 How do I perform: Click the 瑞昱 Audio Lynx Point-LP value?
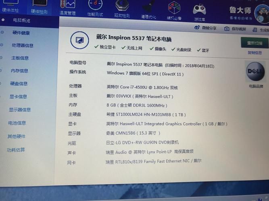click(x=150, y=152)
